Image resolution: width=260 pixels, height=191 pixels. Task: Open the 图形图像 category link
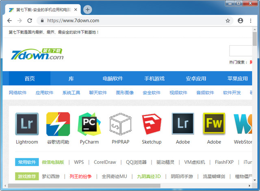[x=125, y=92]
